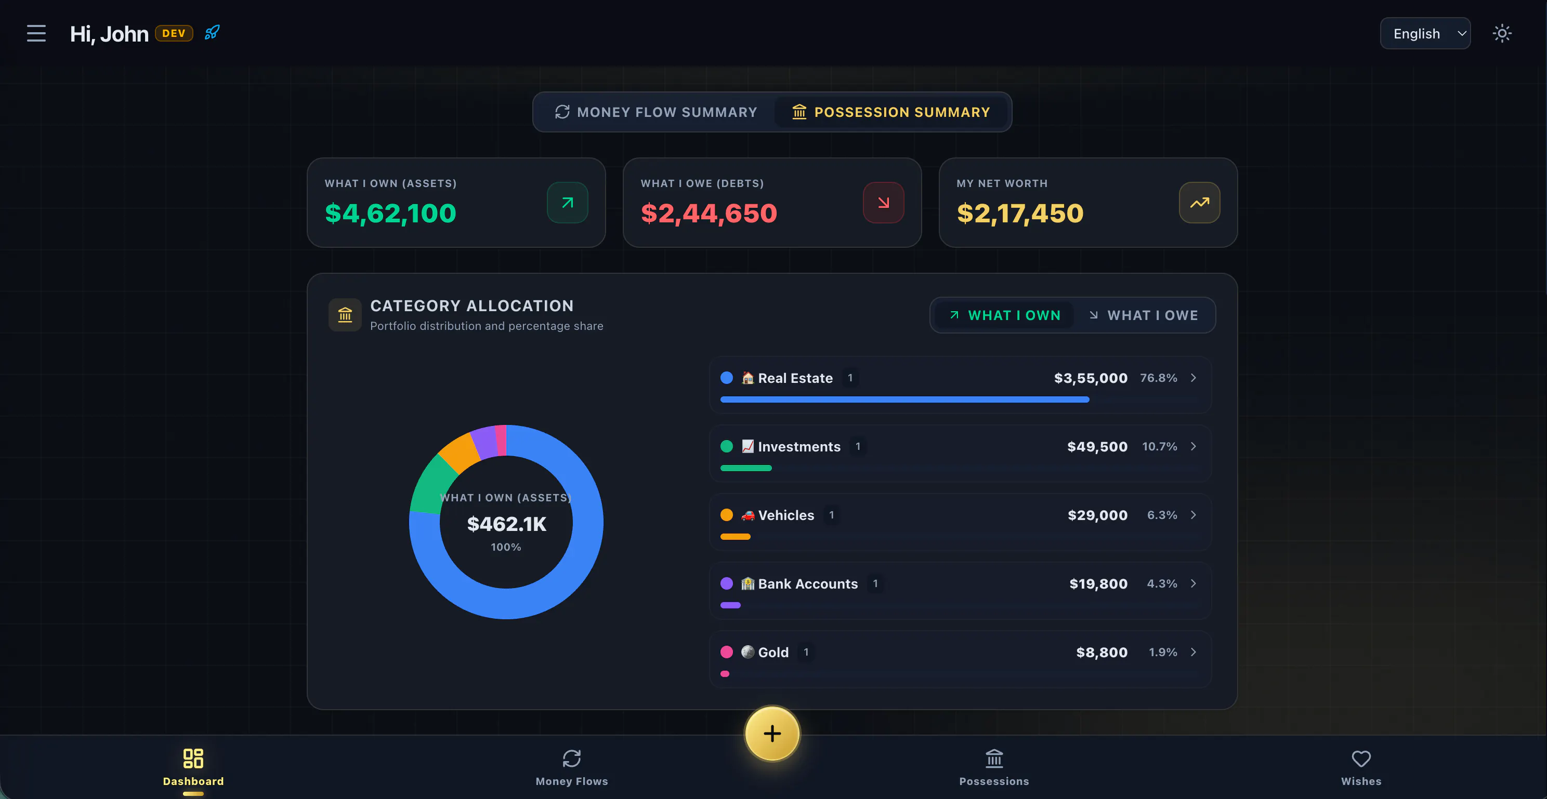Click the DEV badge
The image size is (1547, 799).
(174, 33)
